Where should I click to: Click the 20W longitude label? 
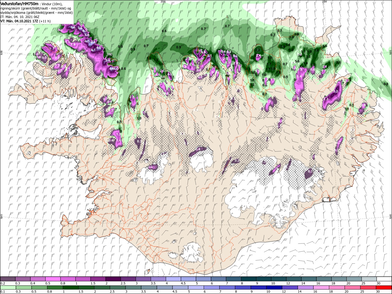click(163, 2)
